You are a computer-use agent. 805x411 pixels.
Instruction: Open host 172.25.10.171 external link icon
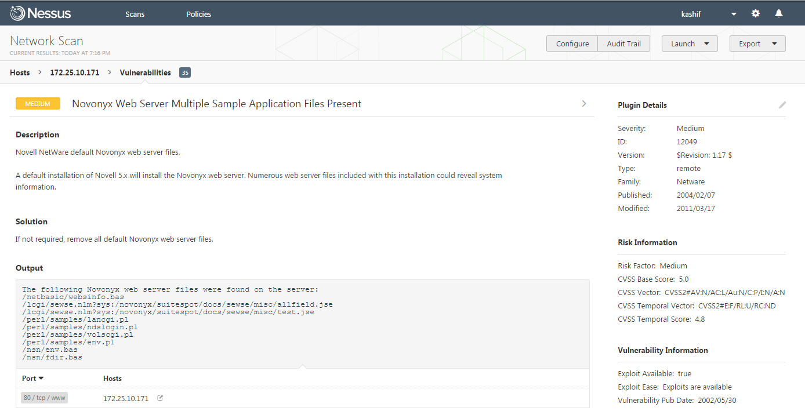161,398
